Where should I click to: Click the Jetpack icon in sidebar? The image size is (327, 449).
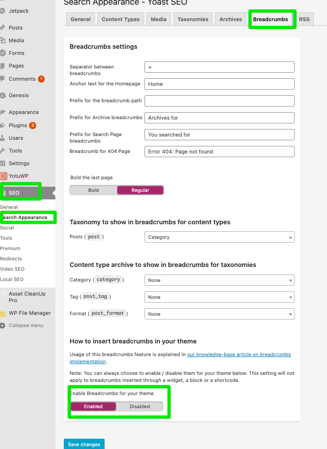2,9
